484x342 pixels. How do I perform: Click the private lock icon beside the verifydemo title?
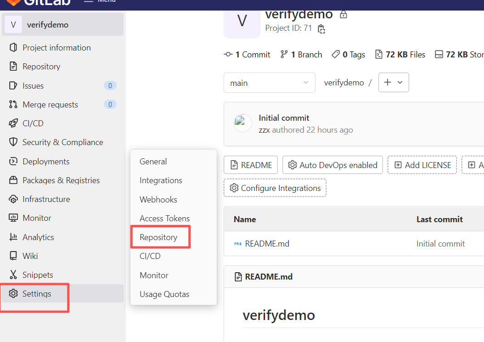(x=343, y=14)
